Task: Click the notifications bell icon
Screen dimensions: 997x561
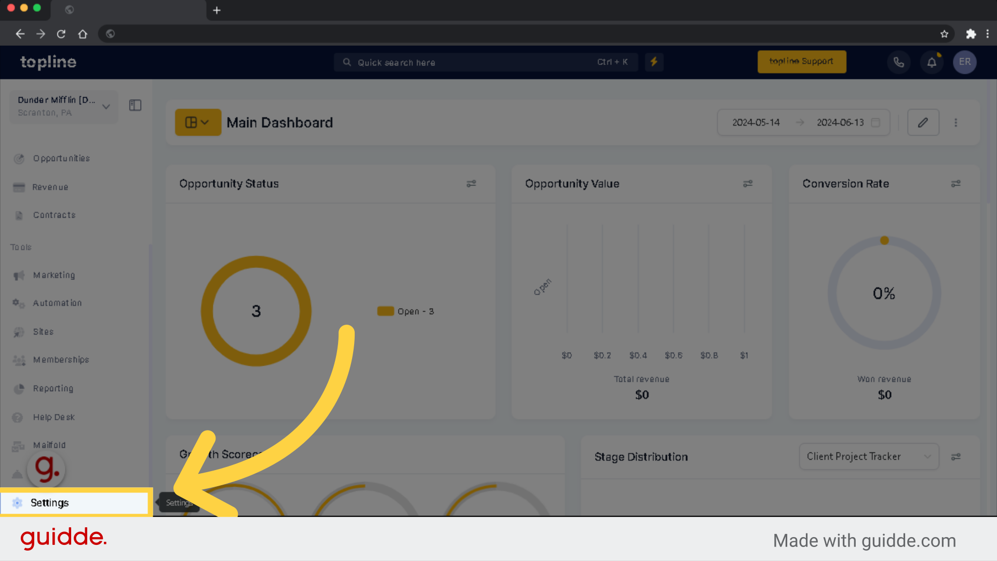Action: coord(932,62)
